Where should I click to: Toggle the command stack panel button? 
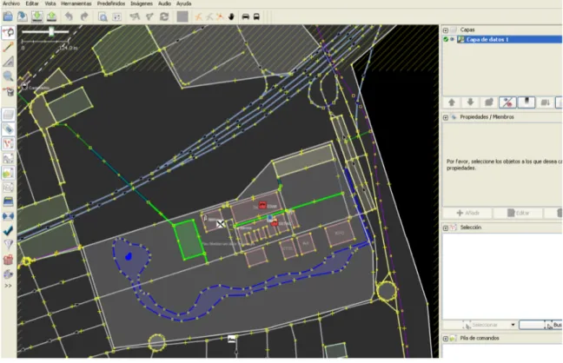click(9, 173)
